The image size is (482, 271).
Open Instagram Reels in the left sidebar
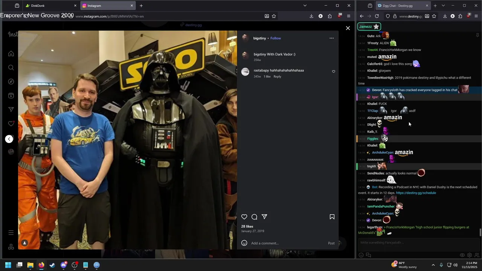(11, 96)
